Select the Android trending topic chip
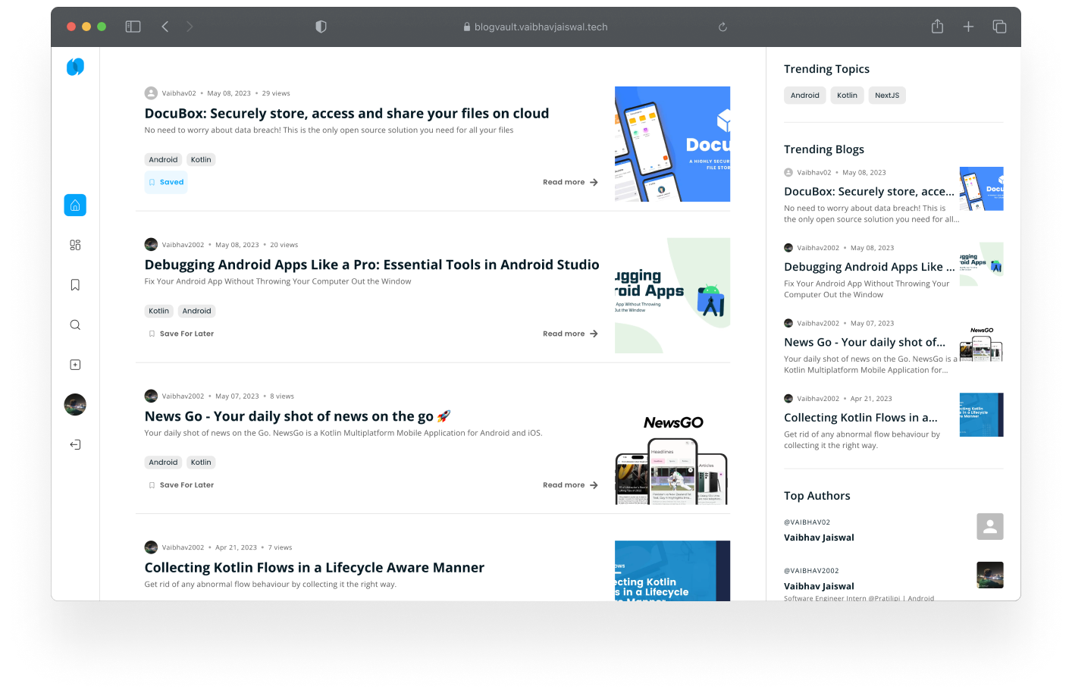The height and width of the screenshot is (696, 1072). [x=804, y=96]
